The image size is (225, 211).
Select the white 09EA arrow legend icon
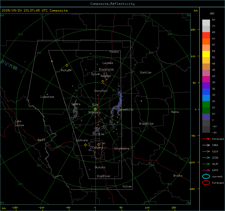[x=206, y=145]
